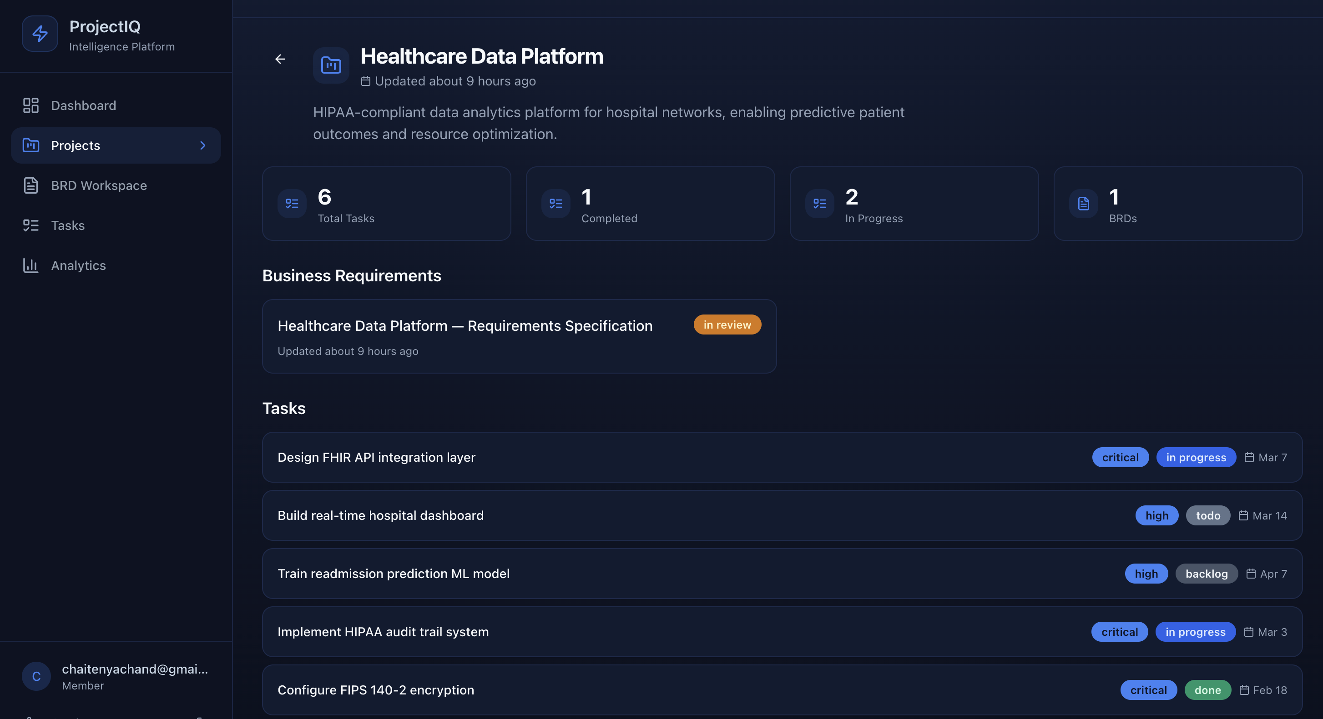The height and width of the screenshot is (719, 1323).
Task: Click the BRDs document icon in stats
Action: tap(1084, 204)
